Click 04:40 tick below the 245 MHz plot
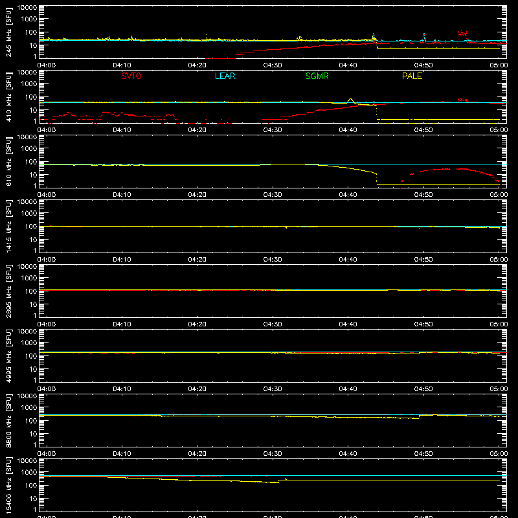518x518 pixels. click(348, 65)
